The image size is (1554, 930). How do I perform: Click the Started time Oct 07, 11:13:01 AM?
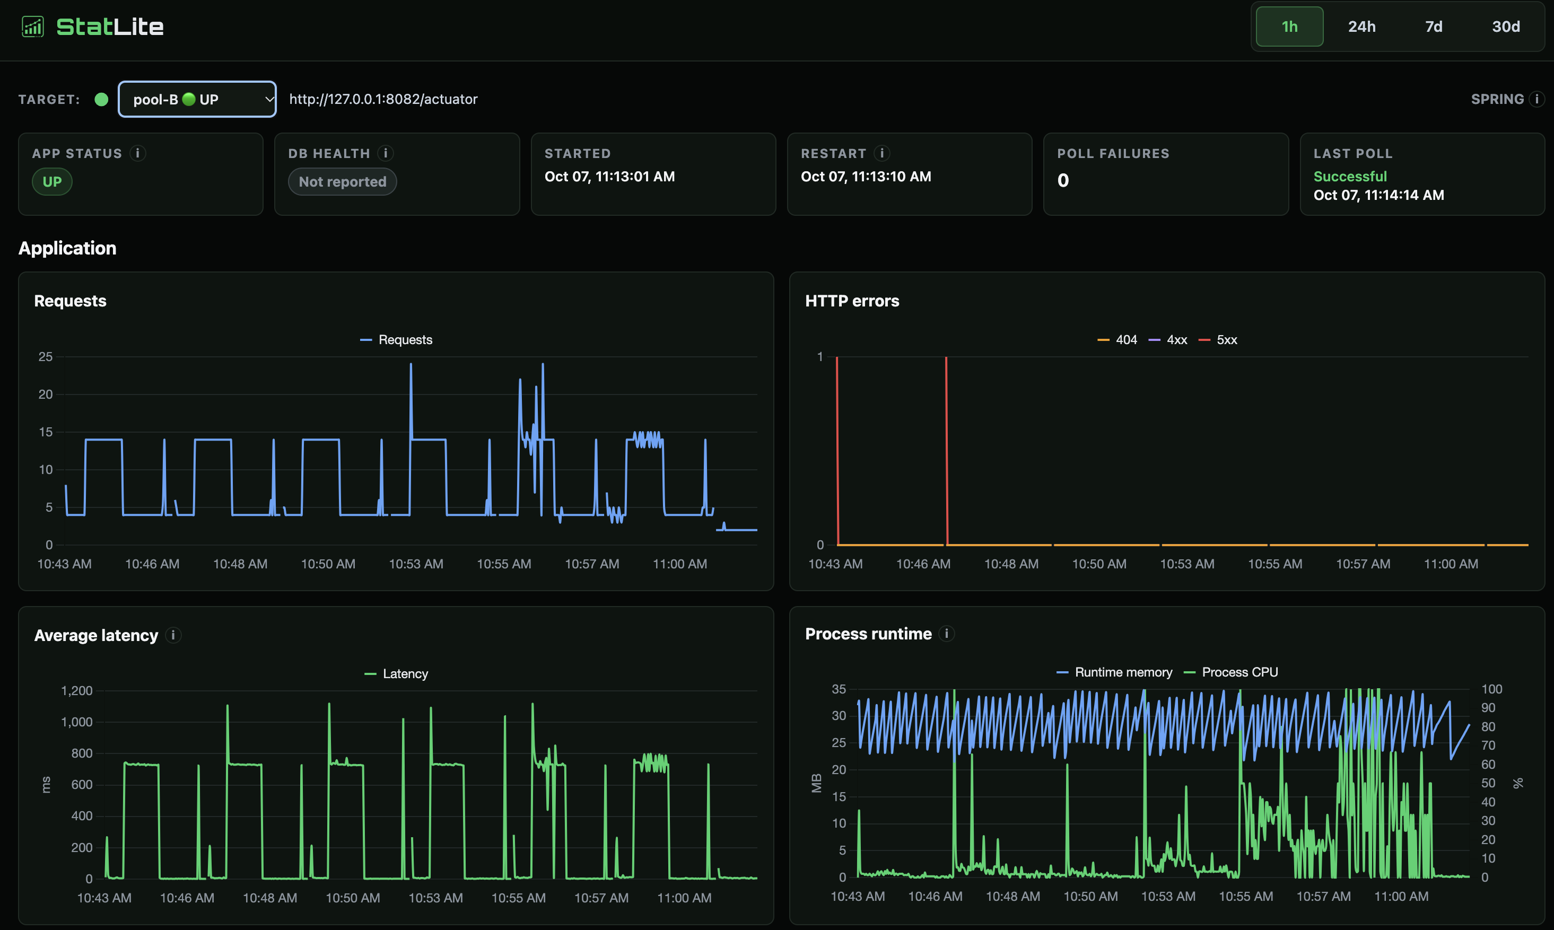coord(609,177)
